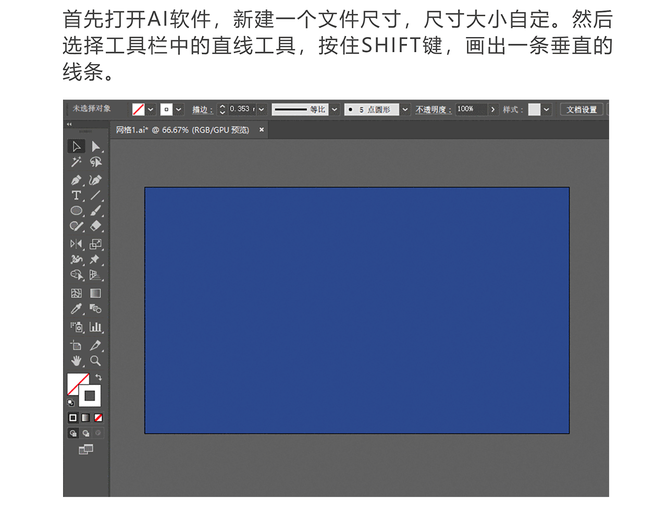Screen dimensions: 667x521
Task: Expand the opacity value arrow
Action: [x=492, y=110]
